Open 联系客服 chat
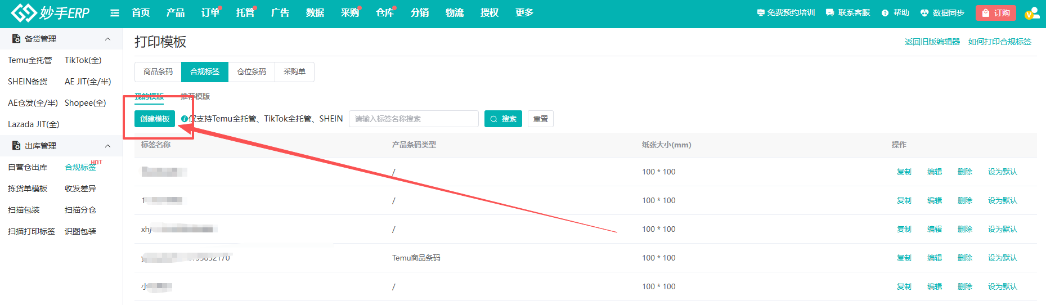The width and height of the screenshot is (1046, 305). pyautogui.click(x=848, y=12)
